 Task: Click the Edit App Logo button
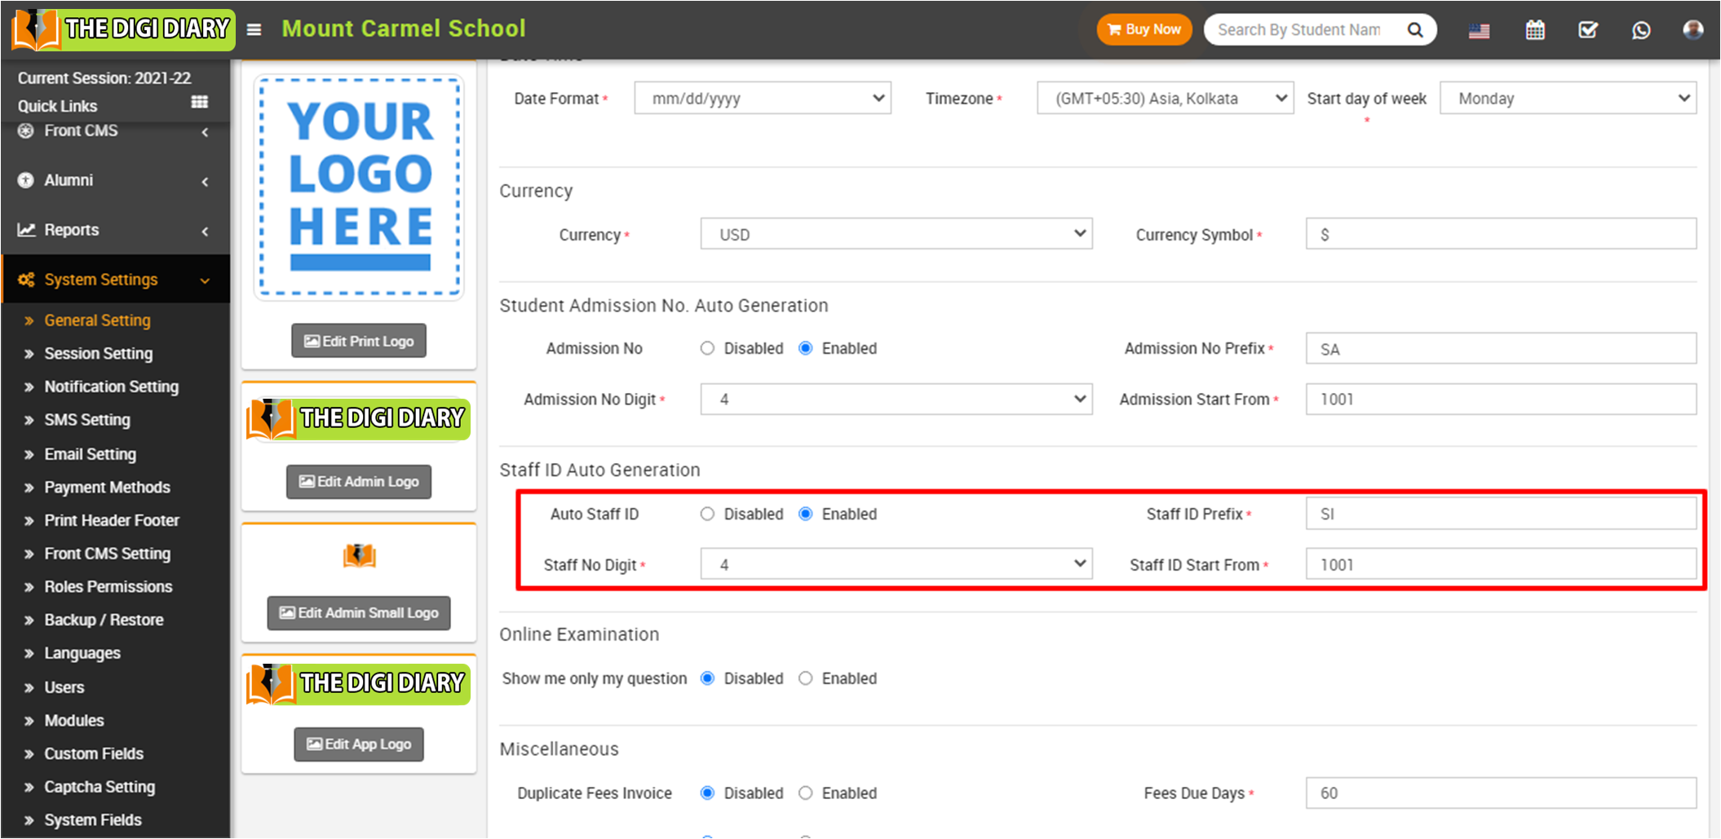click(x=359, y=744)
